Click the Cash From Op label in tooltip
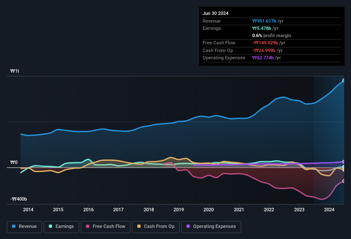The image size is (351, 239). [218, 50]
